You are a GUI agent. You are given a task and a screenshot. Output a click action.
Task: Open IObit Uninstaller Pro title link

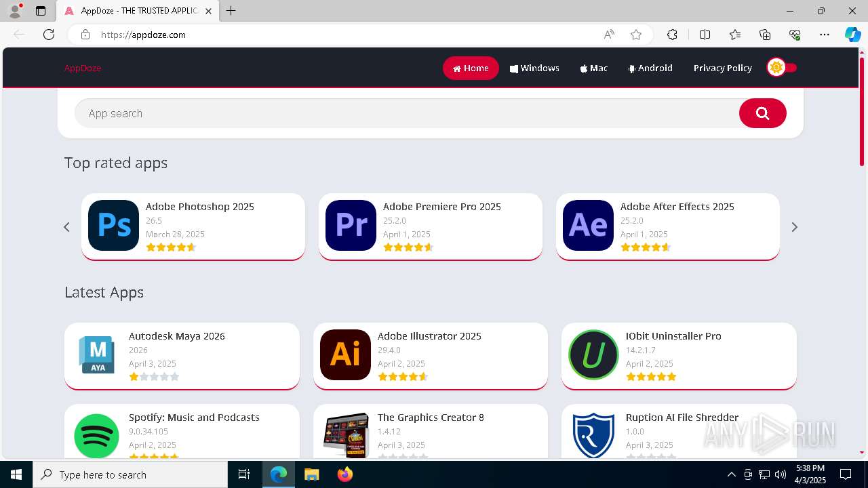point(673,336)
